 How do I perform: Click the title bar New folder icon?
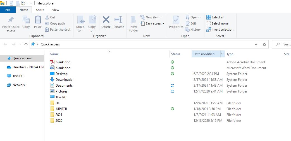[18, 3]
